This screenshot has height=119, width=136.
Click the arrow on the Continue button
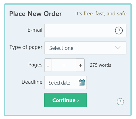click(78, 101)
